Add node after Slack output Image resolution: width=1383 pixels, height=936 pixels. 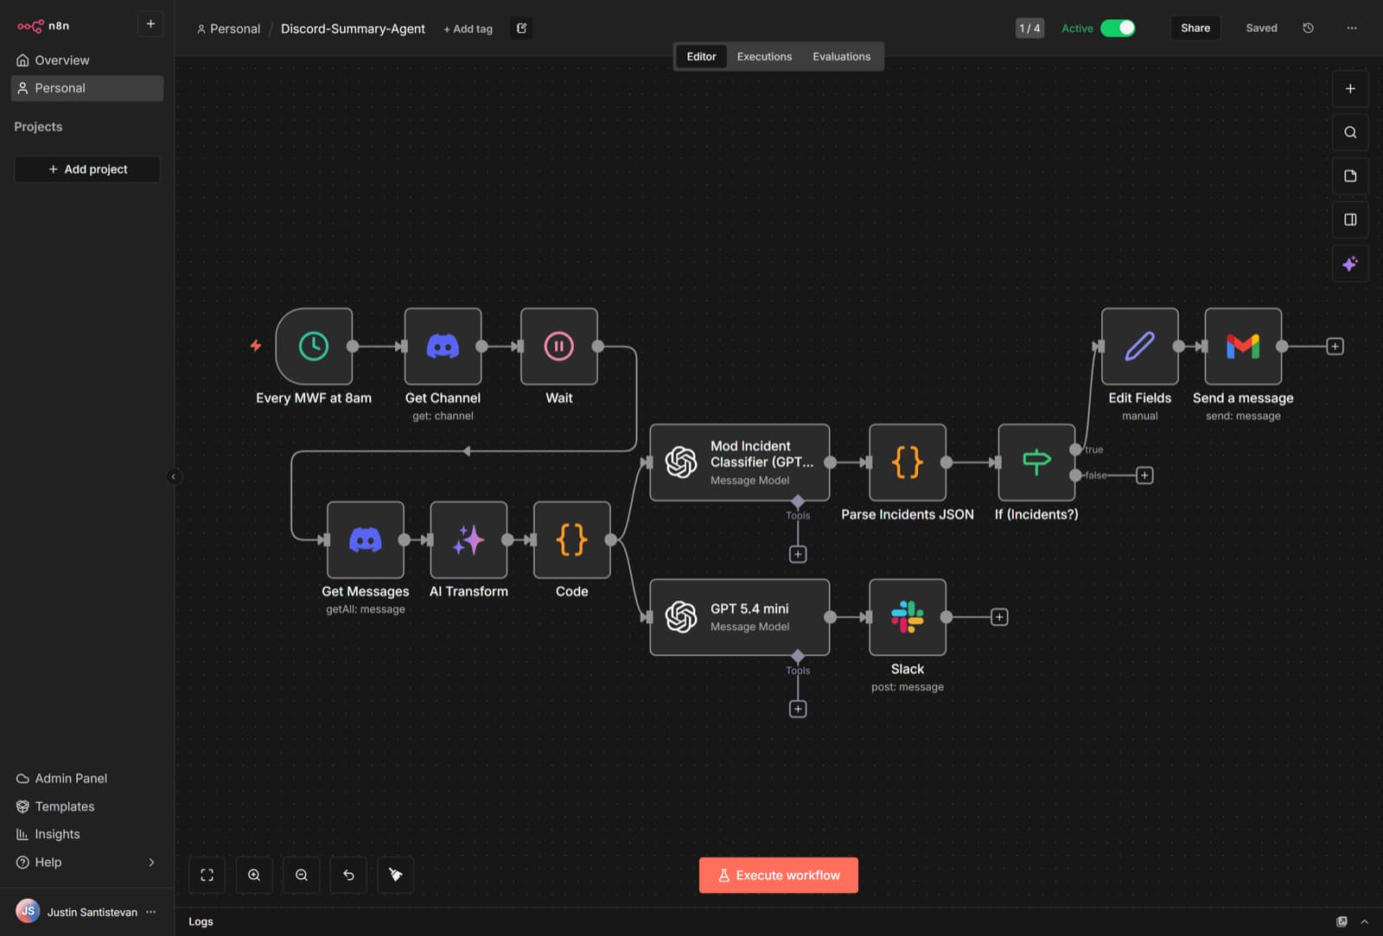[999, 617]
